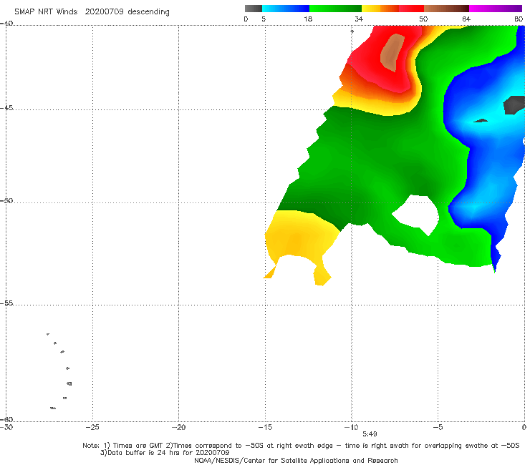
Task: Click the color scale label '34'
Action: pos(359,19)
